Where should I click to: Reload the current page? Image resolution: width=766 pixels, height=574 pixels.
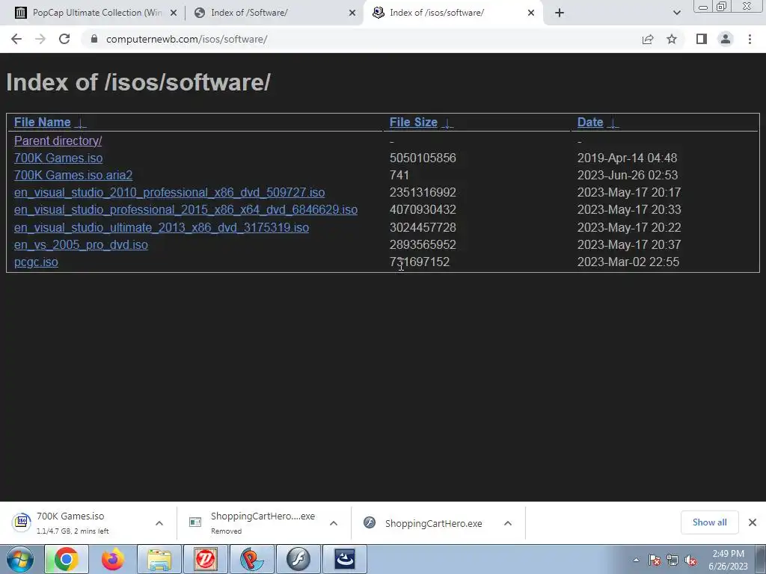click(64, 39)
